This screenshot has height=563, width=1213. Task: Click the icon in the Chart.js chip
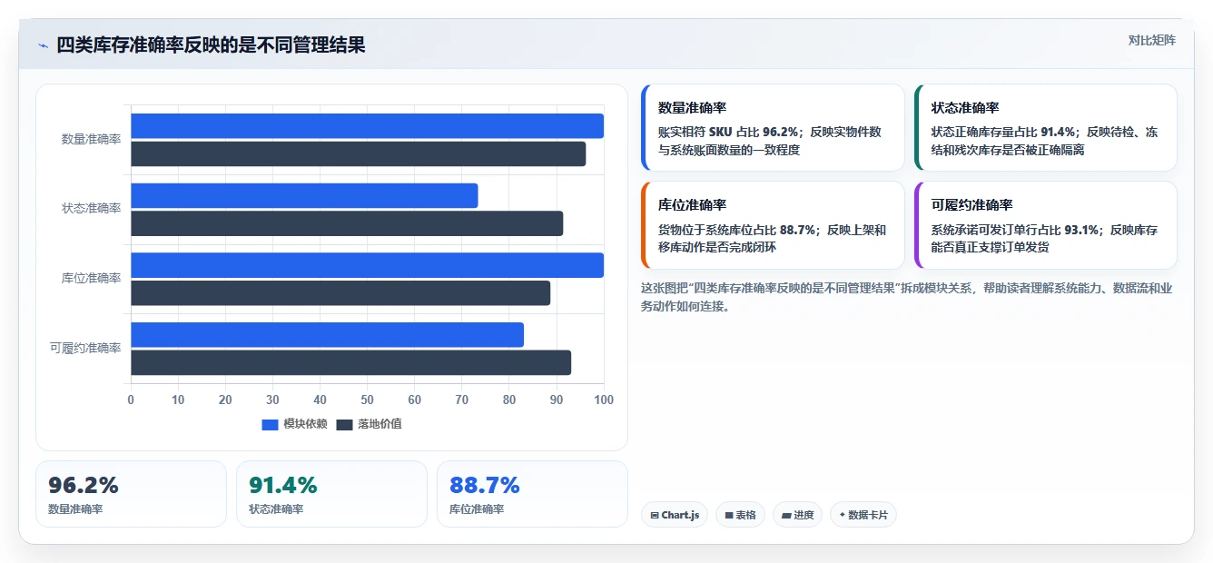[x=654, y=515]
